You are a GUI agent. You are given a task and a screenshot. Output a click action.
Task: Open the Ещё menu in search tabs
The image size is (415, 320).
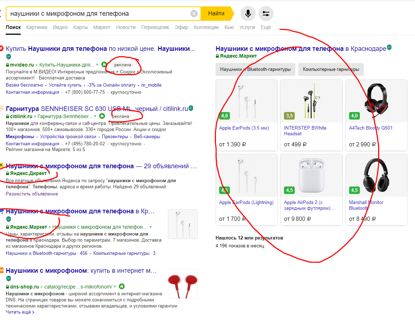(x=265, y=27)
